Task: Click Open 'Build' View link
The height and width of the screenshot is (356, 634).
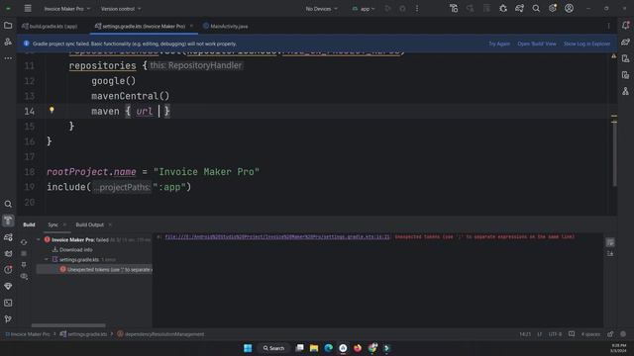Action: tap(537, 44)
